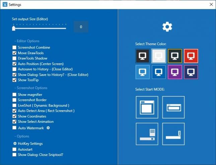Enable Show Dialog: Close Sniptool?
The height and width of the screenshot is (165, 216).
tap(14, 155)
